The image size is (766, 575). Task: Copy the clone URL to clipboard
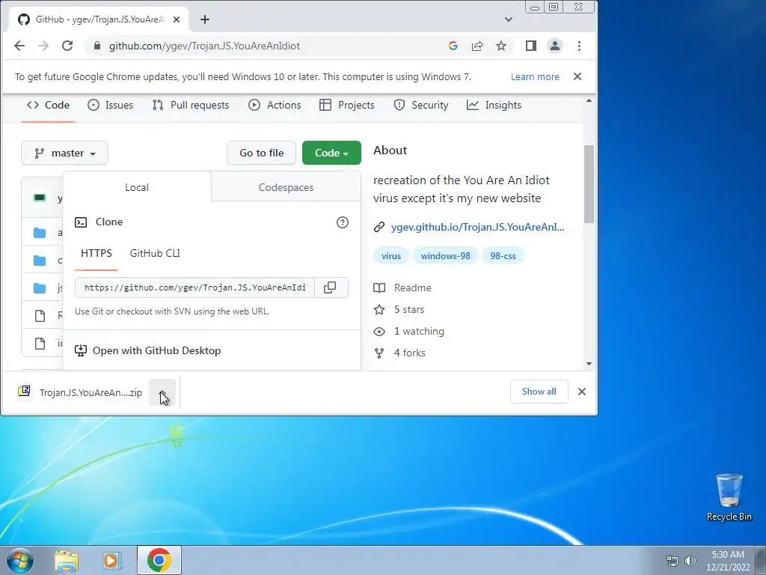pyautogui.click(x=331, y=287)
